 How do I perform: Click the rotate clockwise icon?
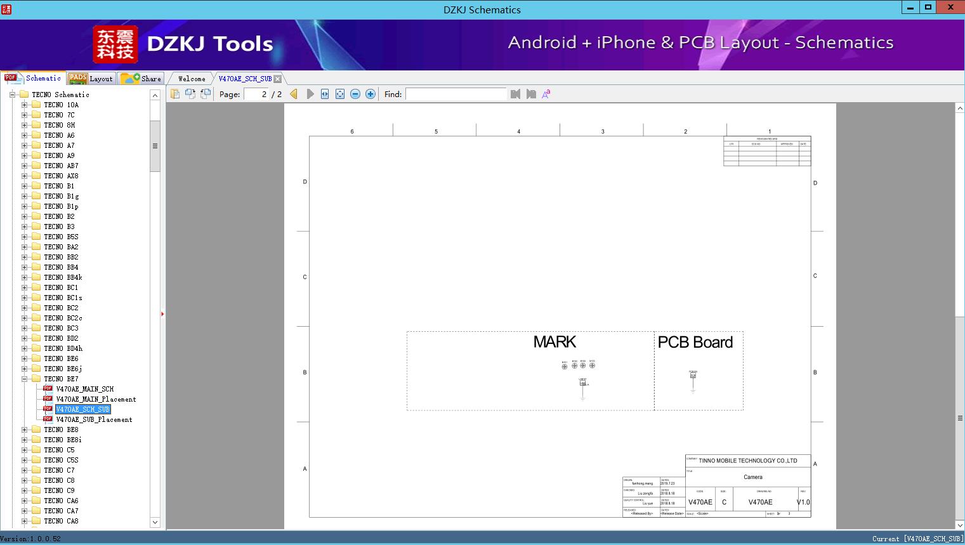click(206, 94)
